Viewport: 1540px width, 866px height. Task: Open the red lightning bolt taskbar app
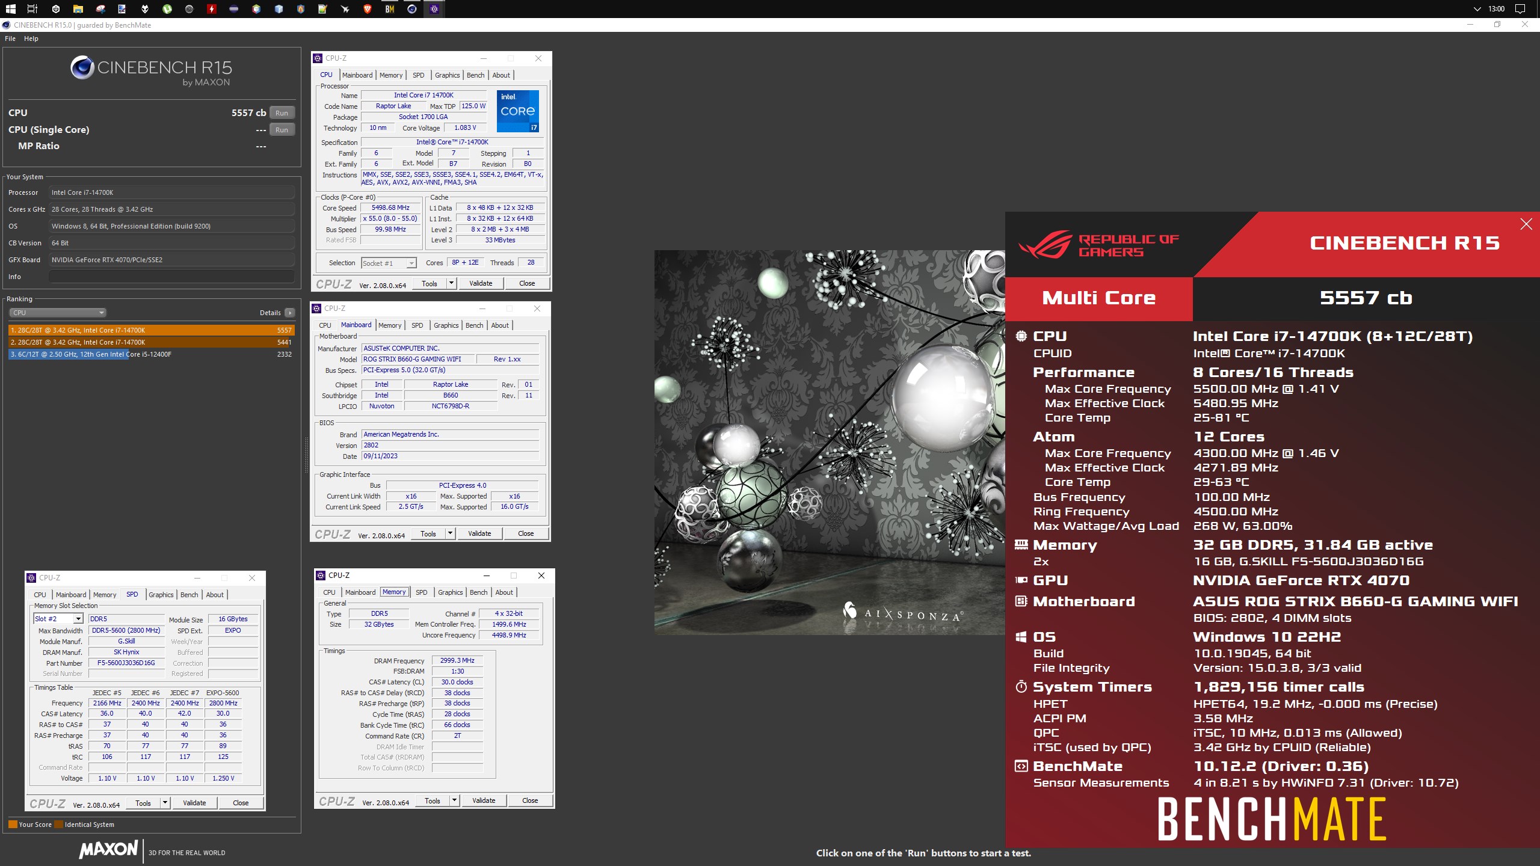(212, 9)
